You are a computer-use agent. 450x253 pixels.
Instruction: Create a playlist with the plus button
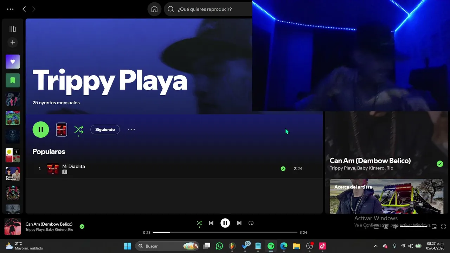pyautogui.click(x=13, y=43)
